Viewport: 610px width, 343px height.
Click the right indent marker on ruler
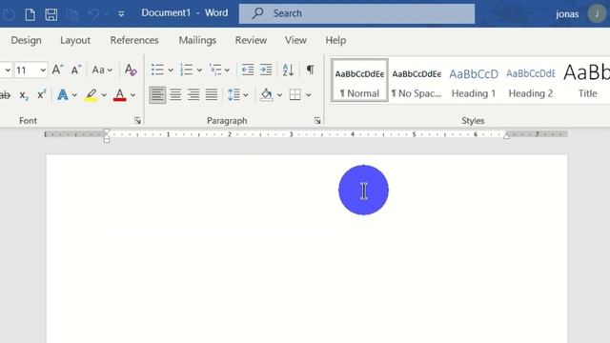pos(506,135)
